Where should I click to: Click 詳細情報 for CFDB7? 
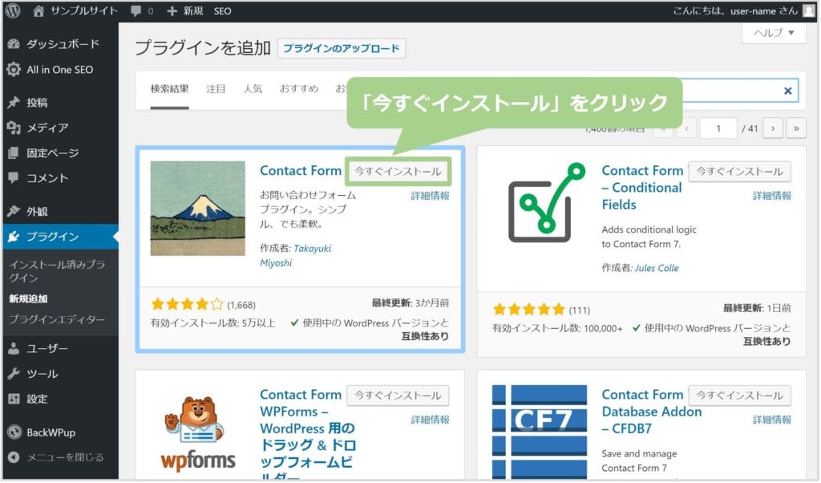(x=772, y=420)
